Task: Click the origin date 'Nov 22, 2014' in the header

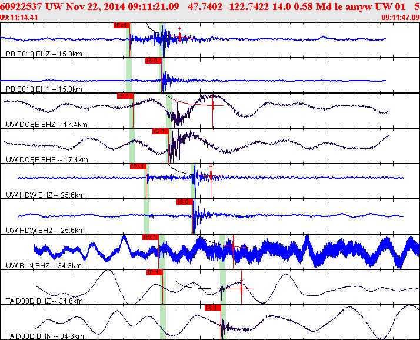Action: (x=95, y=6)
